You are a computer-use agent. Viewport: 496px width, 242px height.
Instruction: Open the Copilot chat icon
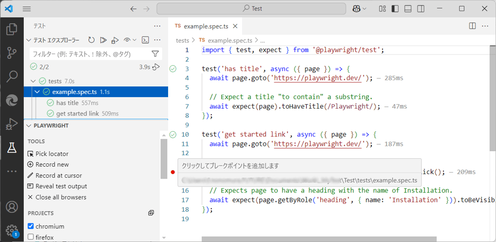tap(356, 9)
